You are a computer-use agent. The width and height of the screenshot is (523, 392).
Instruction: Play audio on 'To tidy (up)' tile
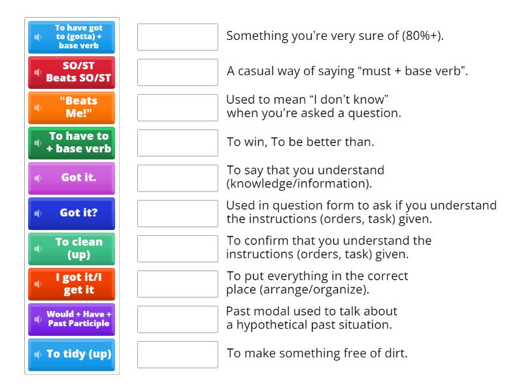(38, 355)
